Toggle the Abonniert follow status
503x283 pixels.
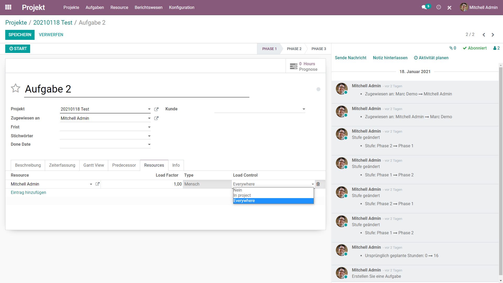[474, 48]
